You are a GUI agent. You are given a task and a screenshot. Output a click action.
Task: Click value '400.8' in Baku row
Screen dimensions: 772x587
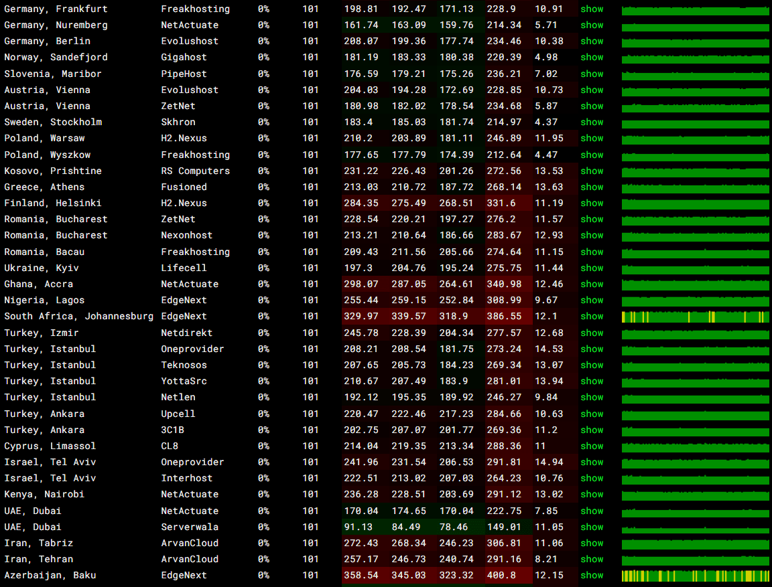click(x=501, y=575)
